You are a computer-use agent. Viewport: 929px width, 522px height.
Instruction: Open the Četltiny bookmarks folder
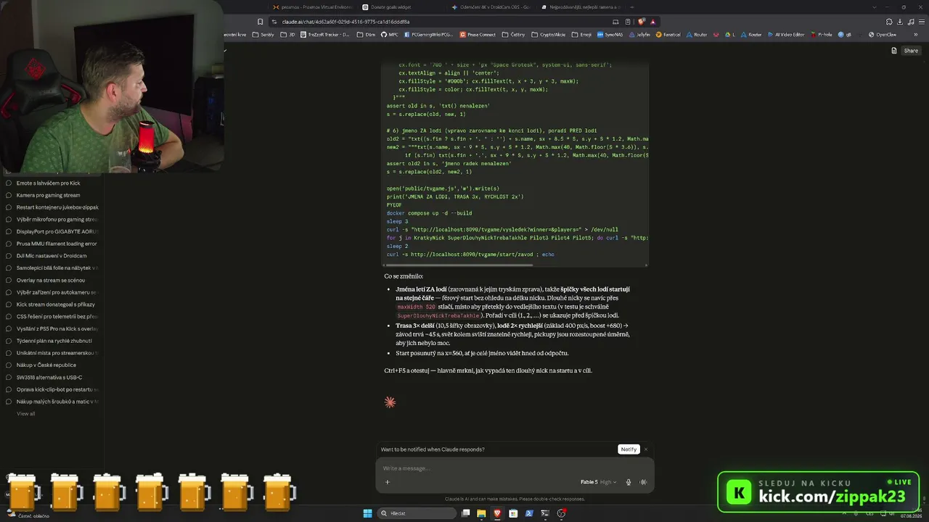pyautogui.click(x=514, y=35)
